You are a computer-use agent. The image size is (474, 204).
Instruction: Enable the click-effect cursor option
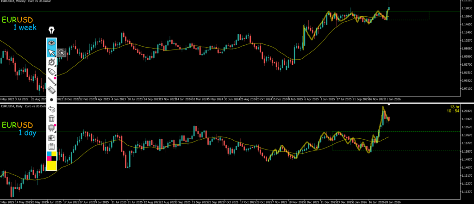61,52
